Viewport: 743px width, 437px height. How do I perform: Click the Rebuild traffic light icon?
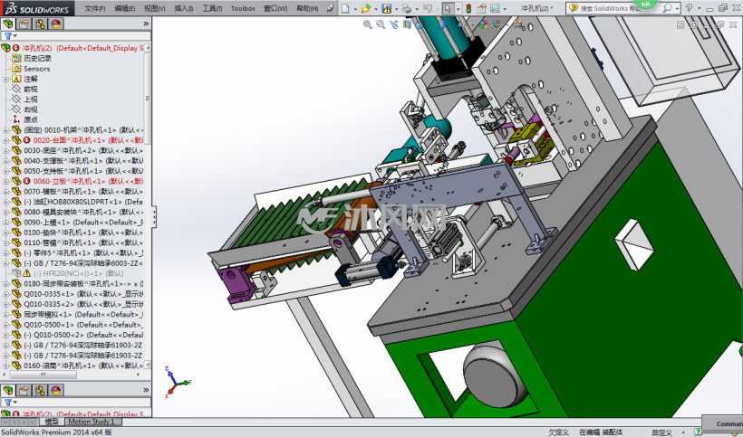click(468, 8)
